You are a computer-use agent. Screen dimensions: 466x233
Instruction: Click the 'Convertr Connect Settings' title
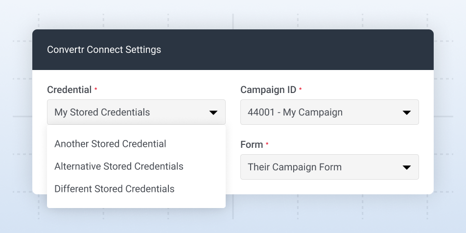pyautogui.click(x=104, y=50)
